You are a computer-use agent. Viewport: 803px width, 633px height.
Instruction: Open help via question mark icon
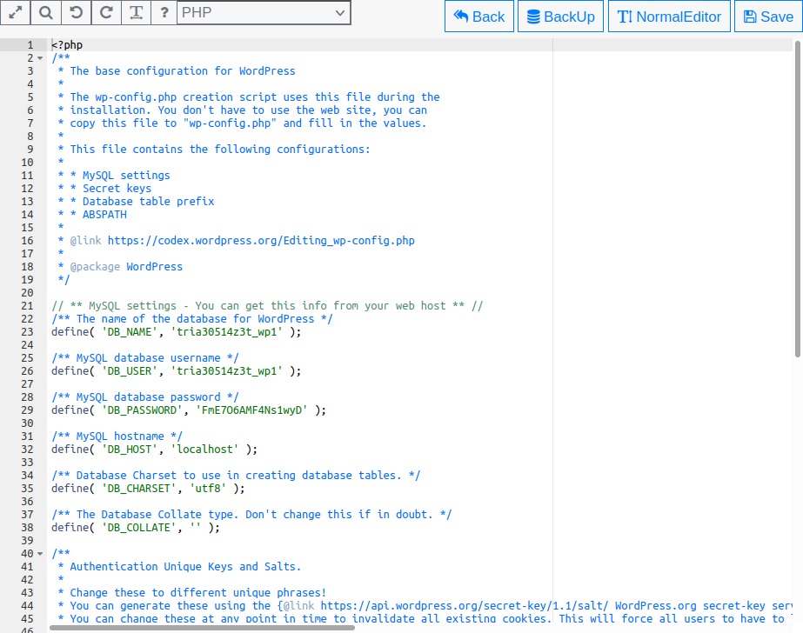164,13
